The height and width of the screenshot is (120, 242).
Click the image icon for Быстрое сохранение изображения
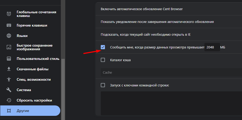9,47
